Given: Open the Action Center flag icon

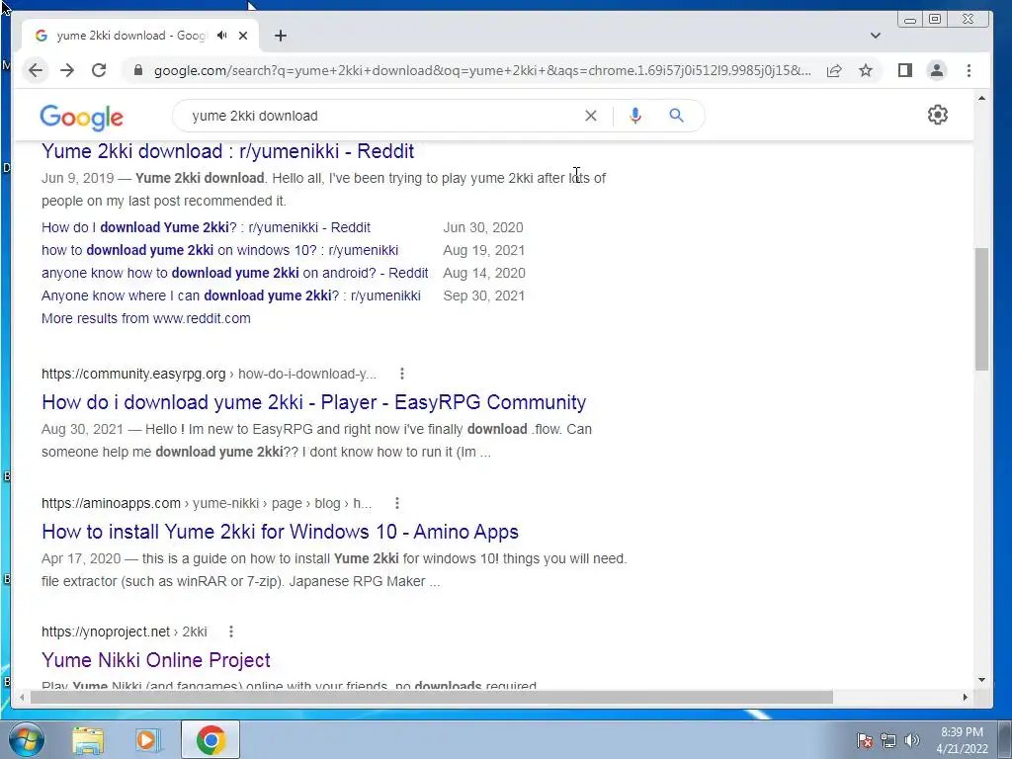Looking at the screenshot, I should point(864,740).
